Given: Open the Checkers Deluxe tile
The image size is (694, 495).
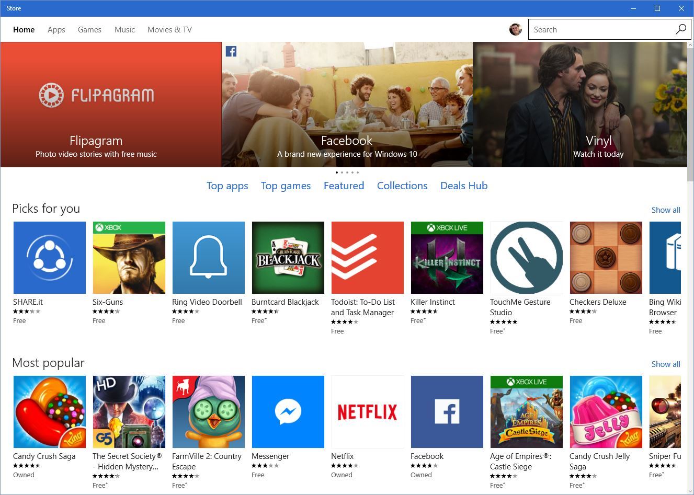Looking at the screenshot, I should point(606,257).
